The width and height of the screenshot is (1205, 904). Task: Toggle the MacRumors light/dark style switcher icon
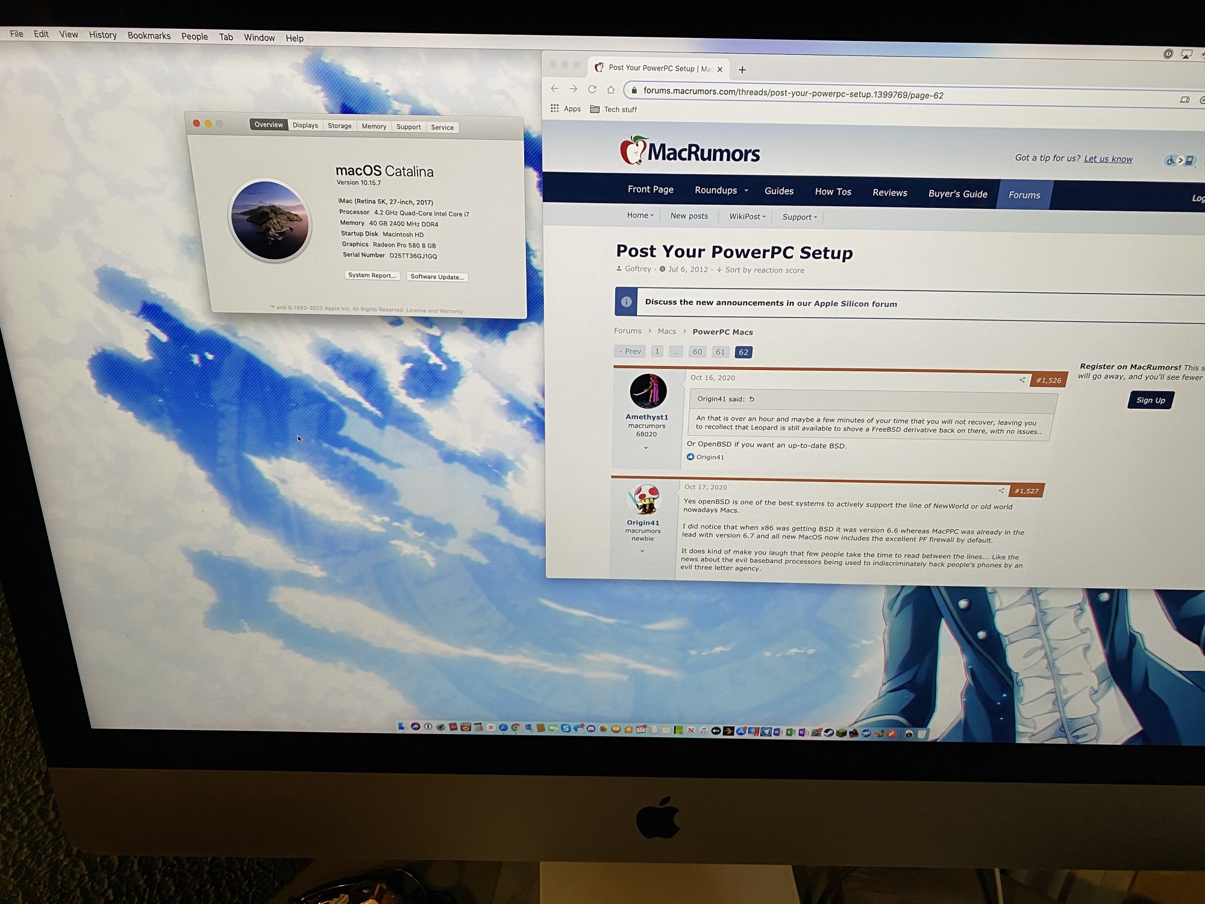click(1180, 160)
